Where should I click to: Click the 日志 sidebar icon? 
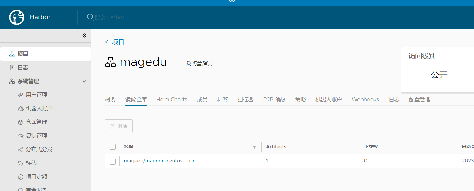tap(12, 68)
